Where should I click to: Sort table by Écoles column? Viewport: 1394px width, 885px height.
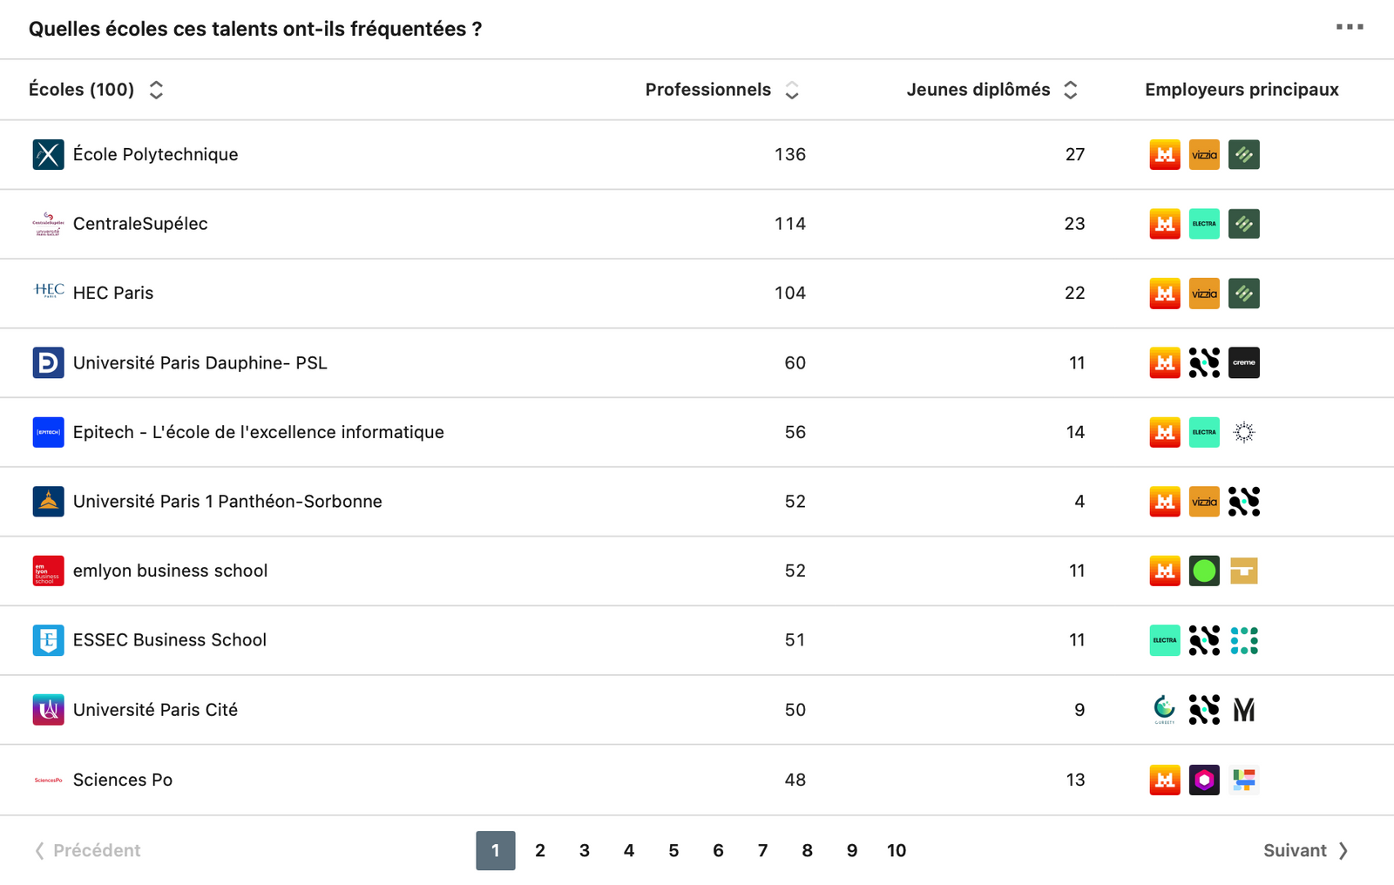[x=156, y=90]
